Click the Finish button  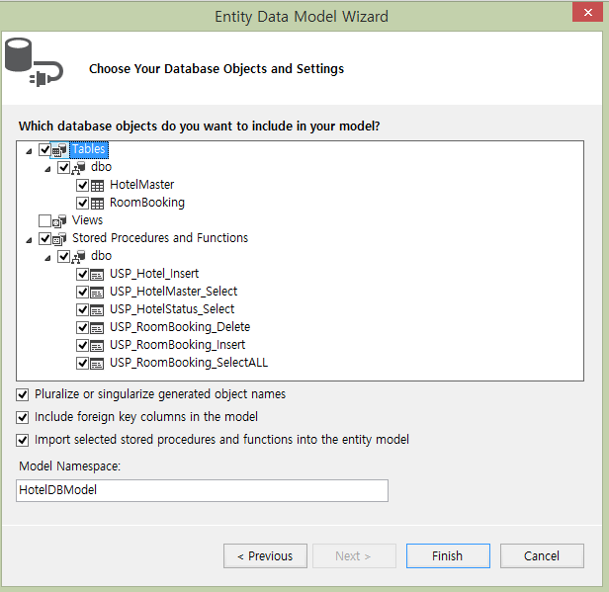pos(448,555)
